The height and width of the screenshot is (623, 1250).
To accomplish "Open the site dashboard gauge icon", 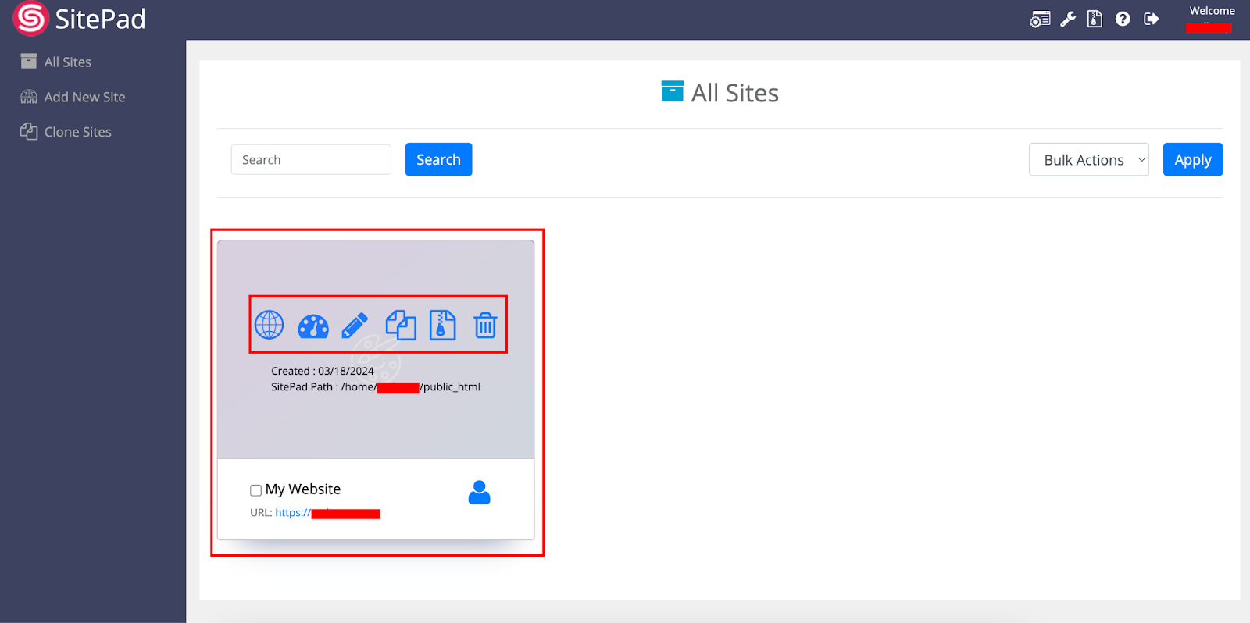I will (x=313, y=326).
